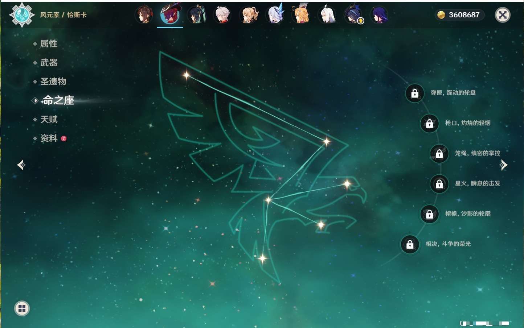The image size is (524, 328).
Task: Select locked constellation 笼绳，缜密的掌控
Action: tap(439, 154)
